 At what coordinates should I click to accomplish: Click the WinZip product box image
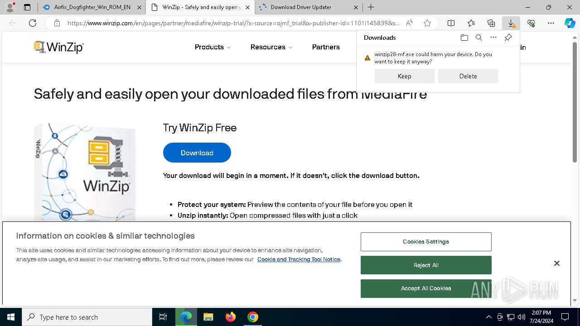(x=85, y=172)
